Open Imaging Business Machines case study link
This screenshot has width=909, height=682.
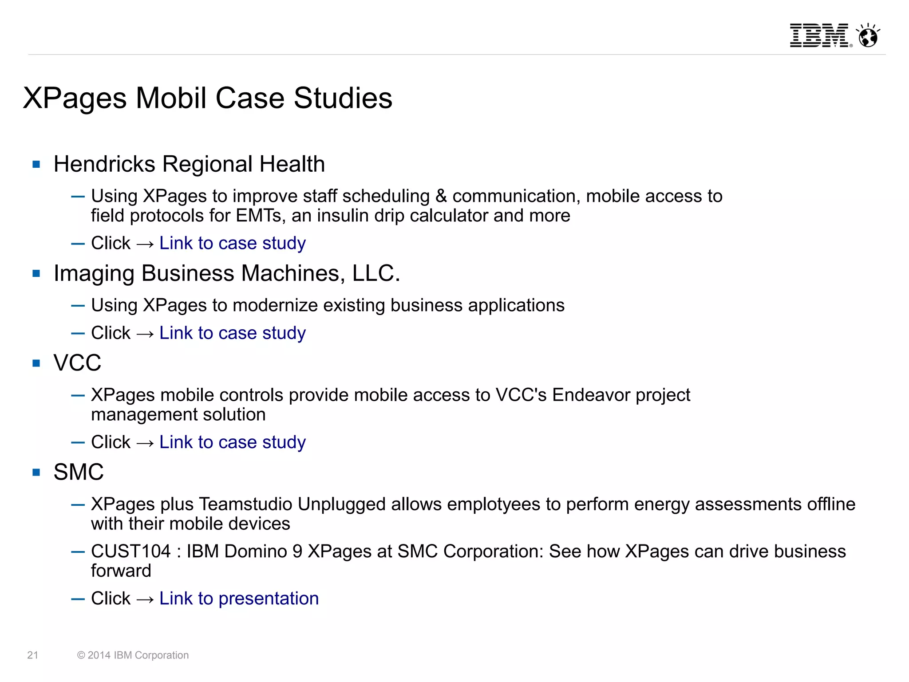(233, 333)
